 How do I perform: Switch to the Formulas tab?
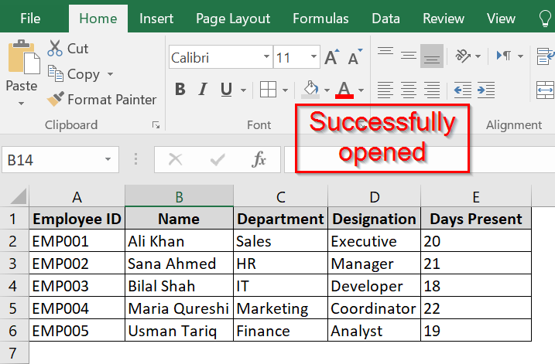coord(320,19)
